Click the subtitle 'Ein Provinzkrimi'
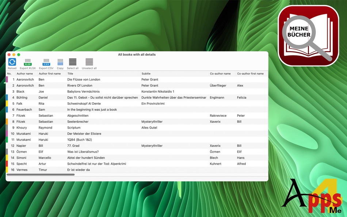 tap(153, 103)
